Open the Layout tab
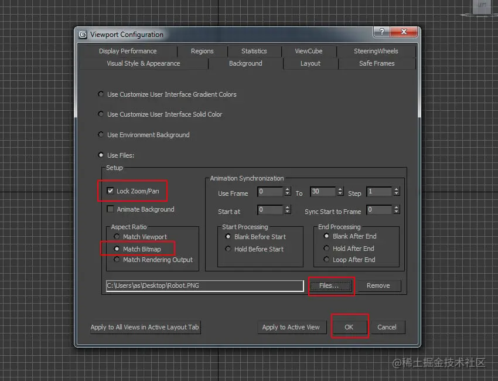The height and width of the screenshot is (381, 498). (311, 63)
